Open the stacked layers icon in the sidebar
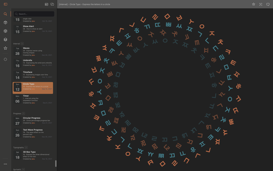This screenshot has height=171, width=273. click(x=6, y=40)
